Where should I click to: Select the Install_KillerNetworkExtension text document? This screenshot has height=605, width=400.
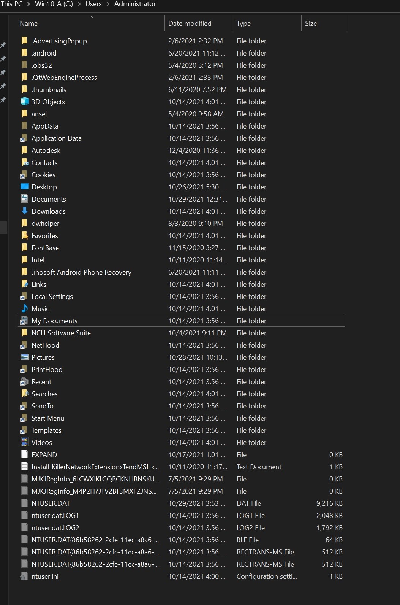point(182,467)
